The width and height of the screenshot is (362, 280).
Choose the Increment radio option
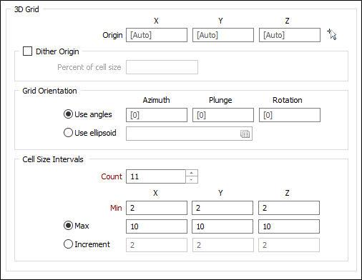68,244
